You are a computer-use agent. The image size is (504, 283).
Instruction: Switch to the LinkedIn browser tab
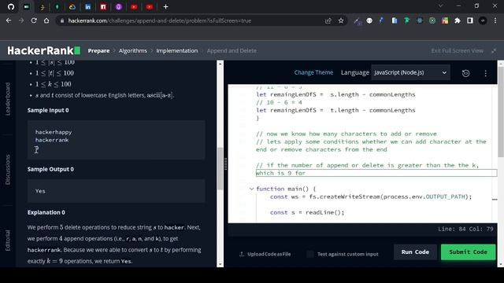[87, 7]
